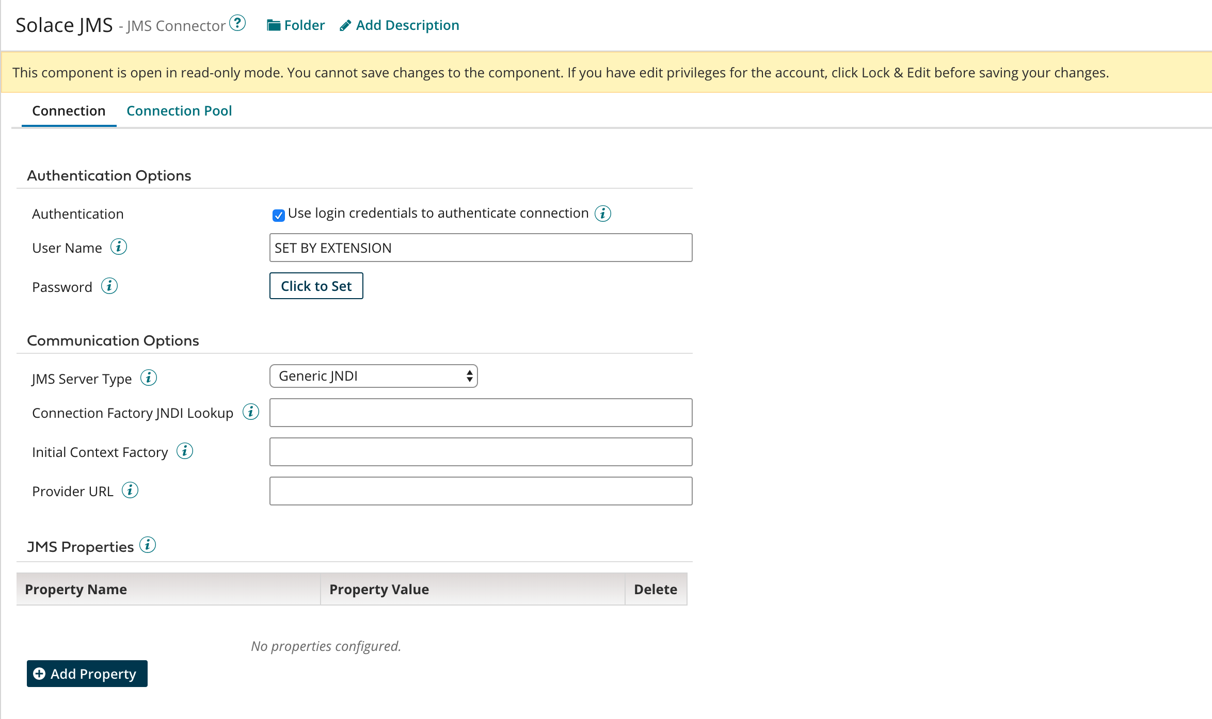
Task: Click the Folder icon link
Action: point(273,25)
